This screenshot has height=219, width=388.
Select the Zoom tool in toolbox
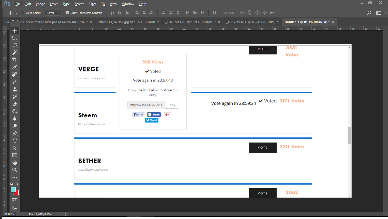click(x=15, y=170)
